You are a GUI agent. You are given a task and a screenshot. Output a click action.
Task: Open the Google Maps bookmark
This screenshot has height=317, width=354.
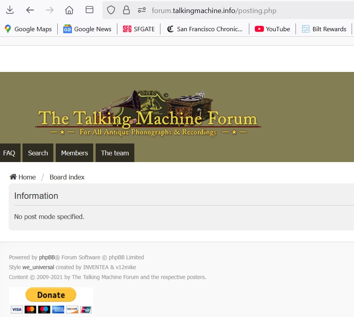pos(28,29)
